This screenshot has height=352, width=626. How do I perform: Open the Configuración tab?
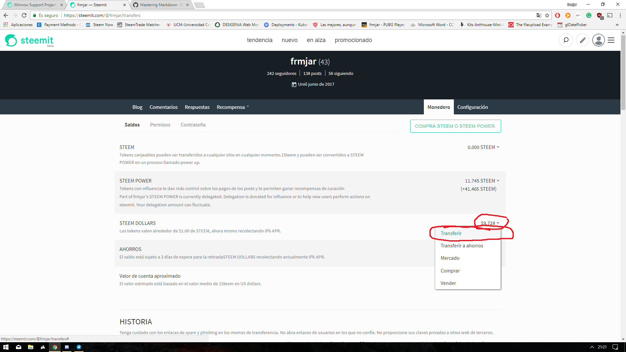point(472,107)
